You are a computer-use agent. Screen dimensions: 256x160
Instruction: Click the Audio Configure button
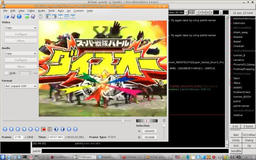point(21,60)
